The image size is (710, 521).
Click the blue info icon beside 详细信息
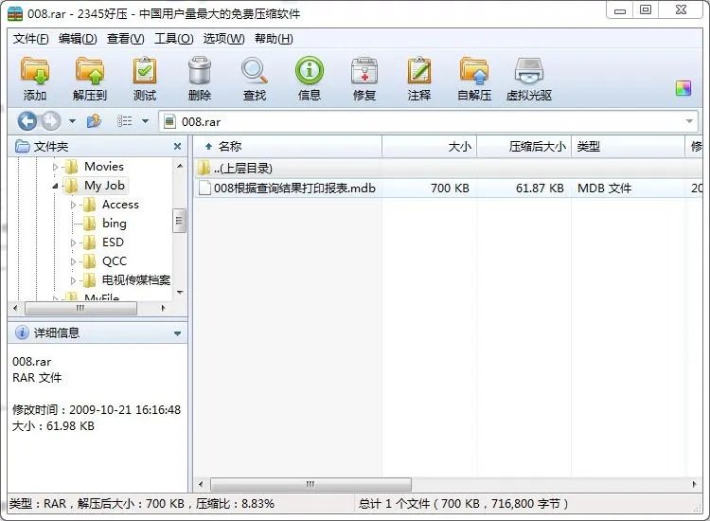tap(22, 332)
